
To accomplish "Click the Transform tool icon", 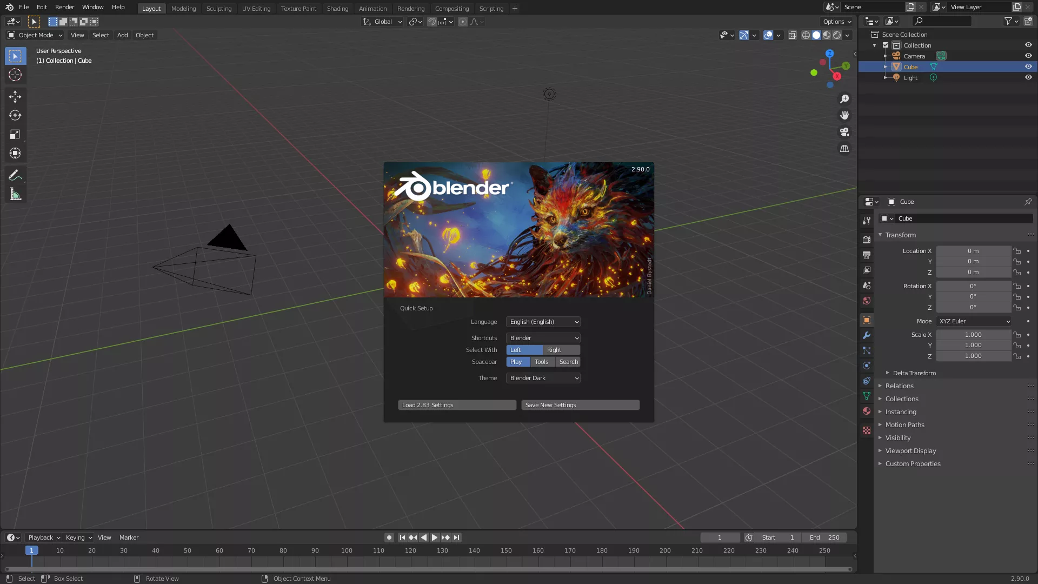I will coord(15,152).
